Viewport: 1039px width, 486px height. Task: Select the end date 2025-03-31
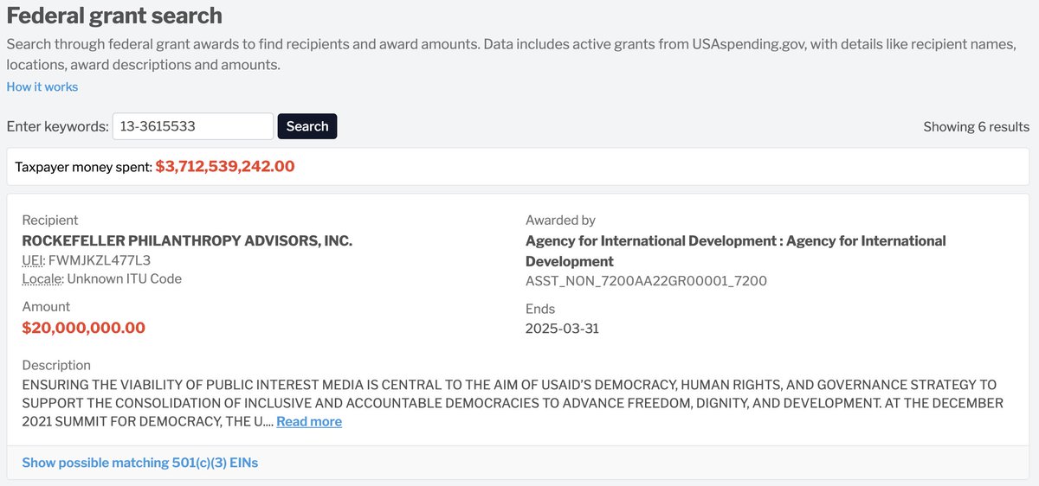(x=562, y=329)
